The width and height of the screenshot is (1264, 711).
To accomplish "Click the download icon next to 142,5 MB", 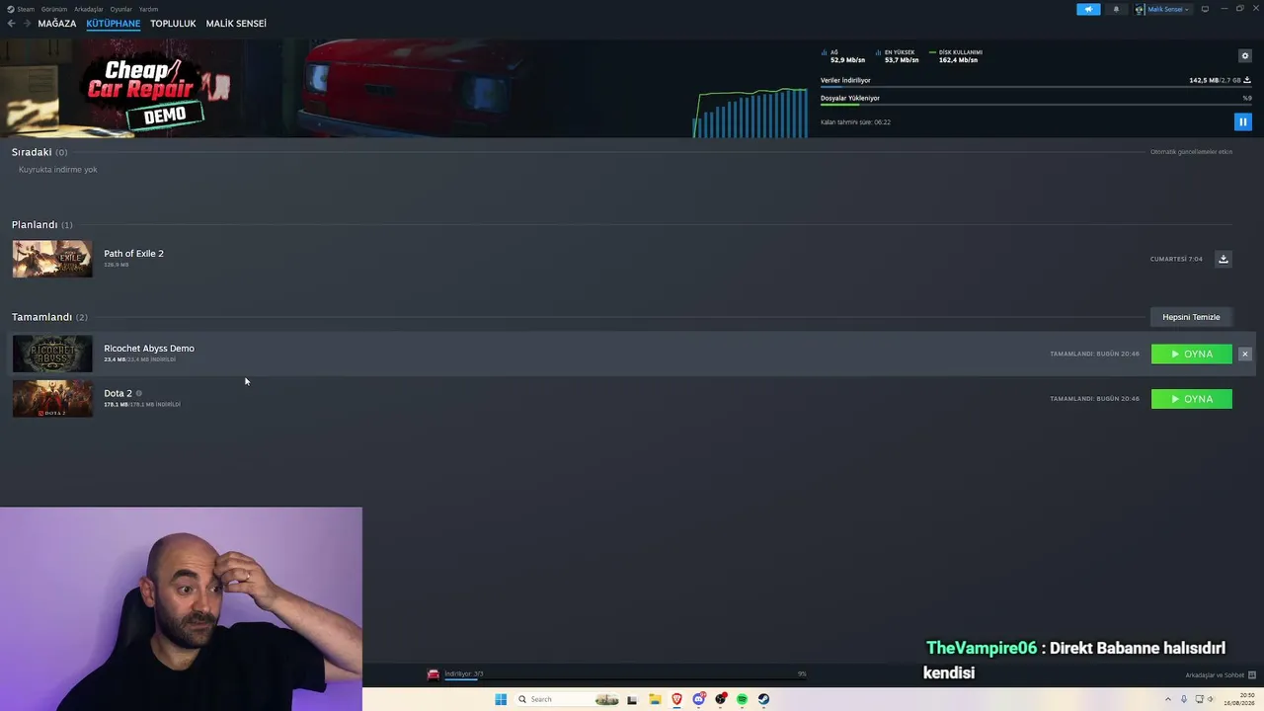I will [1247, 80].
